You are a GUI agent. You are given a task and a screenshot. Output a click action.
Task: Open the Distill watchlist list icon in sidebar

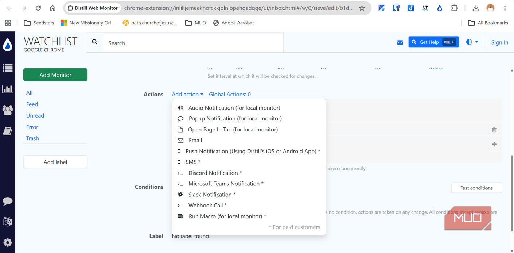[x=8, y=68]
